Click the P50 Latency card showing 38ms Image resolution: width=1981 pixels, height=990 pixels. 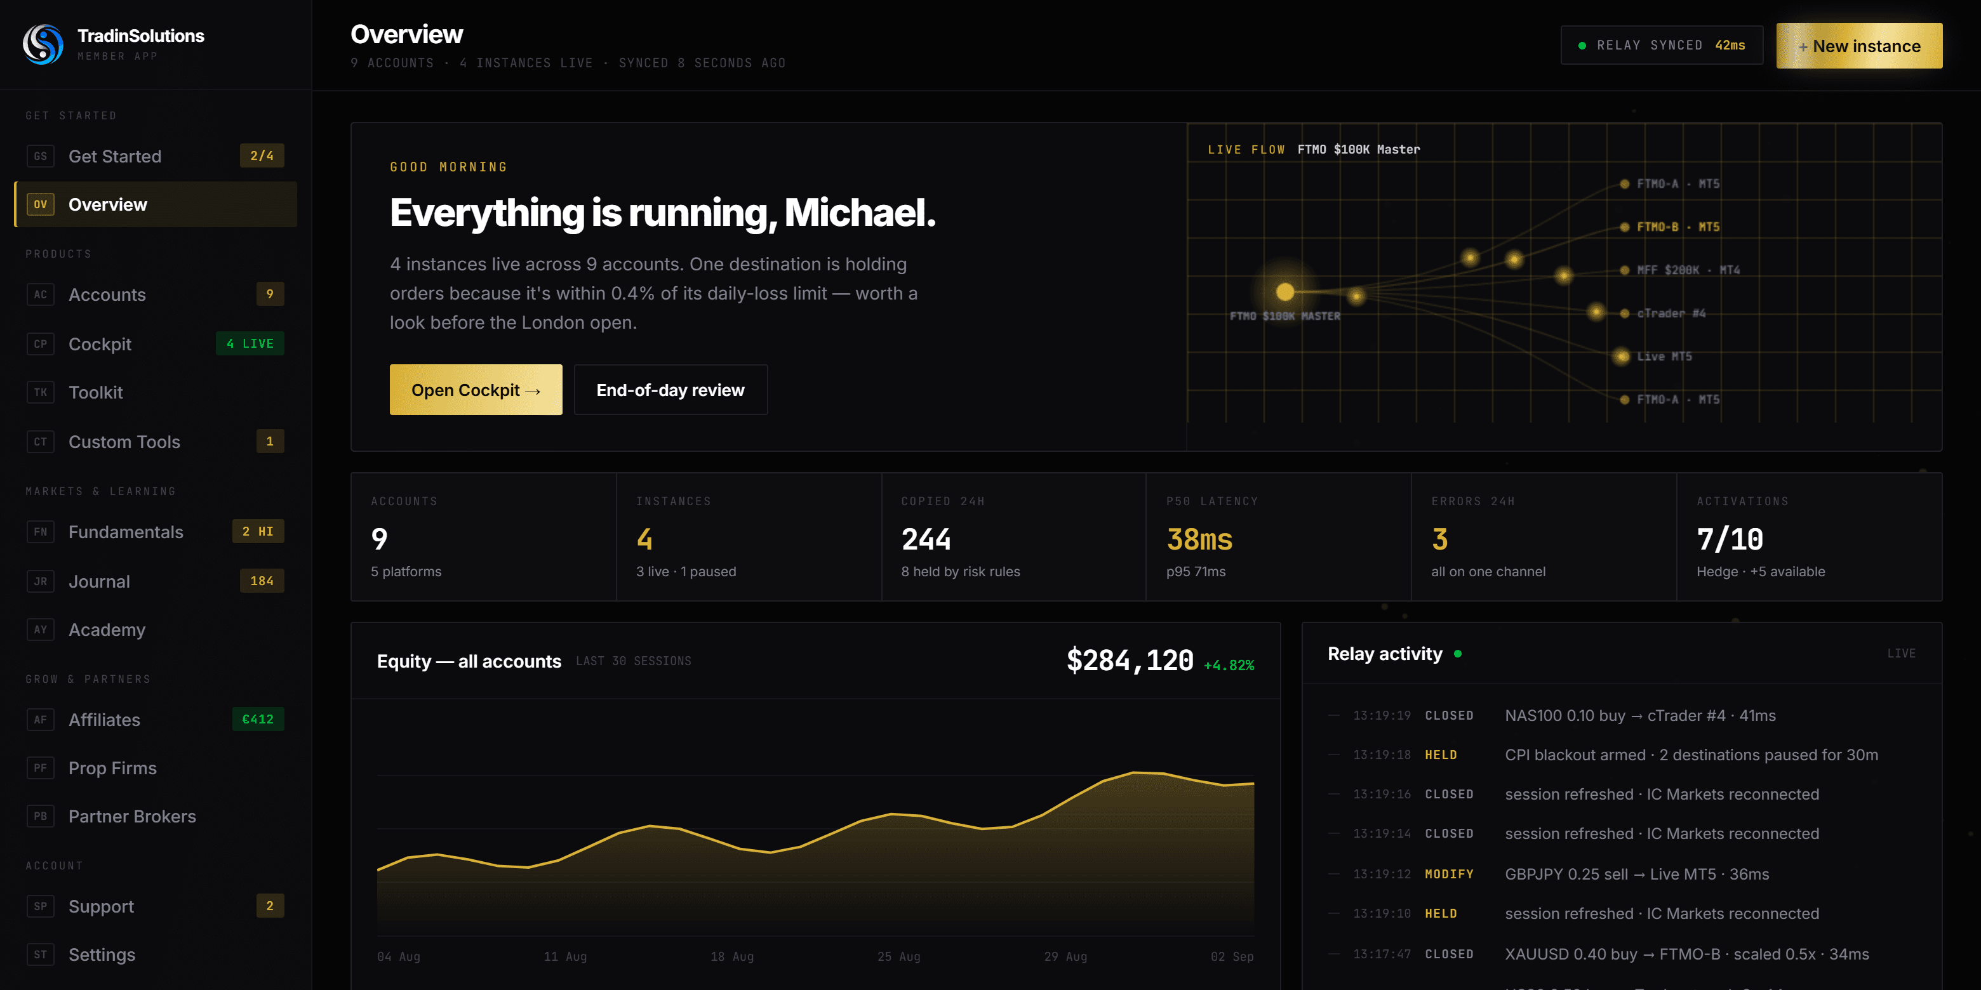pos(1279,536)
